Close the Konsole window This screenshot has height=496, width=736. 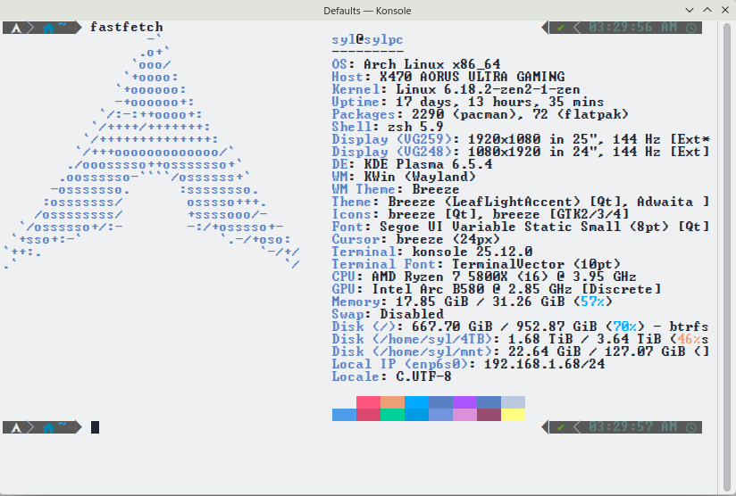coord(723,9)
